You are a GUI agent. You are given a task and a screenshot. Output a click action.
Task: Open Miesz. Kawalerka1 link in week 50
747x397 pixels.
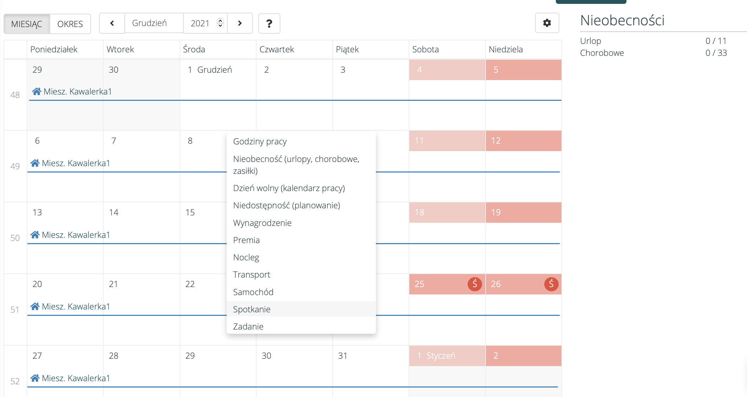76,235
